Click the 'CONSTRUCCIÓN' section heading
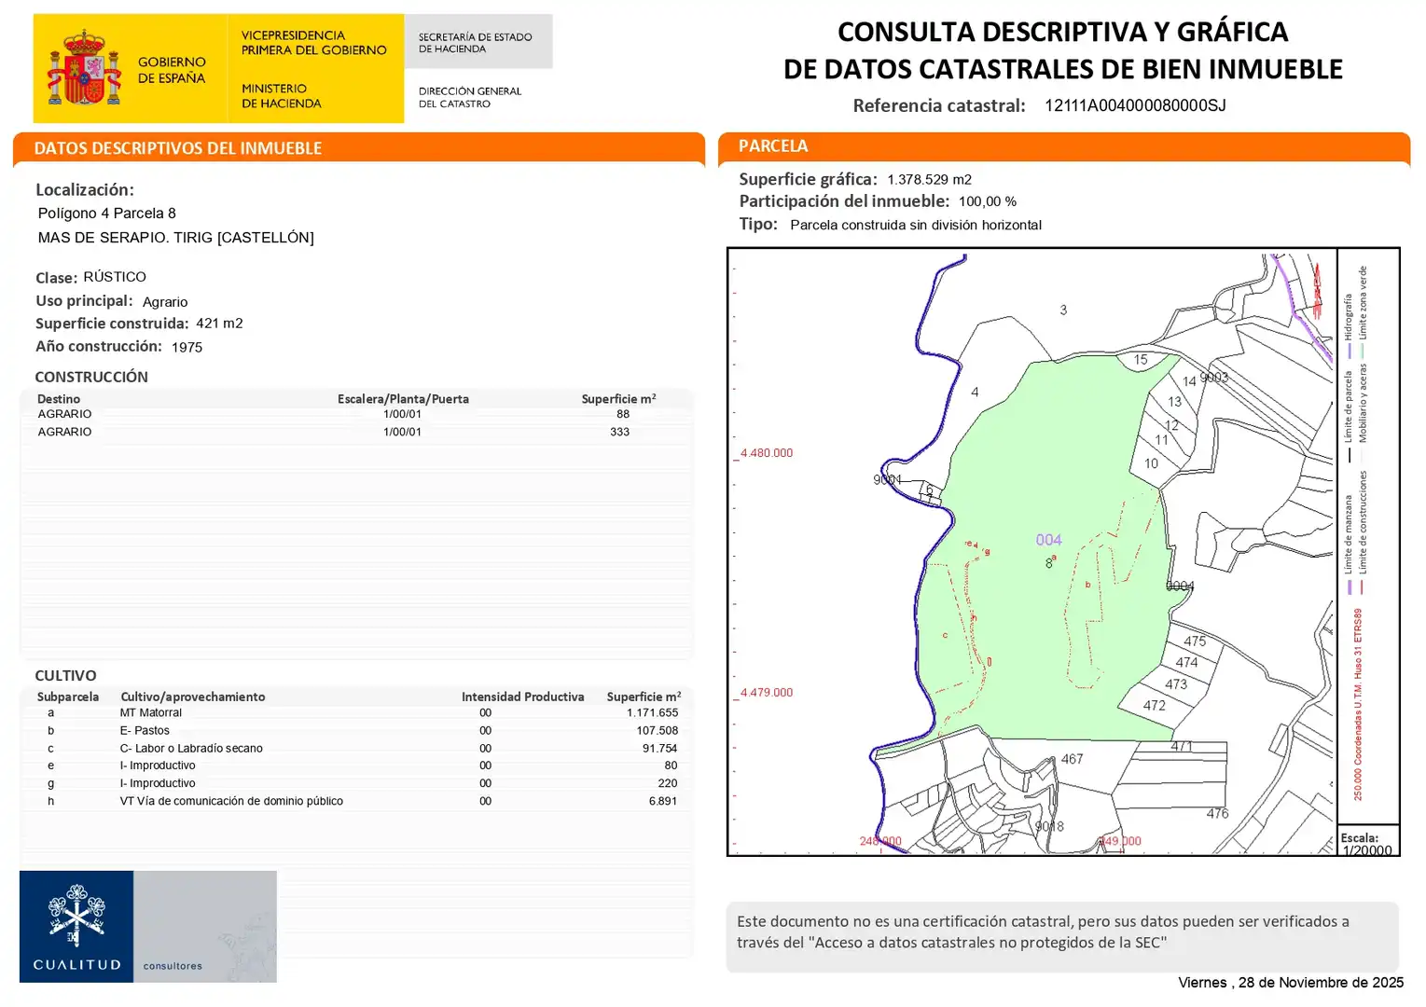This screenshot has height=1007, width=1426. click(x=91, y=377)
